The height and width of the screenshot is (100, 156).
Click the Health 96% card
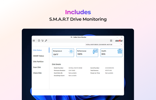[112, 53]
